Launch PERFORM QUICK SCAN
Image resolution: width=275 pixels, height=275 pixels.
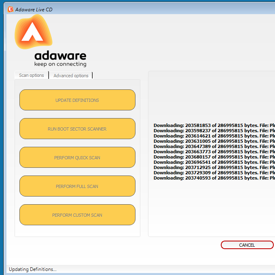coord(77,157)
